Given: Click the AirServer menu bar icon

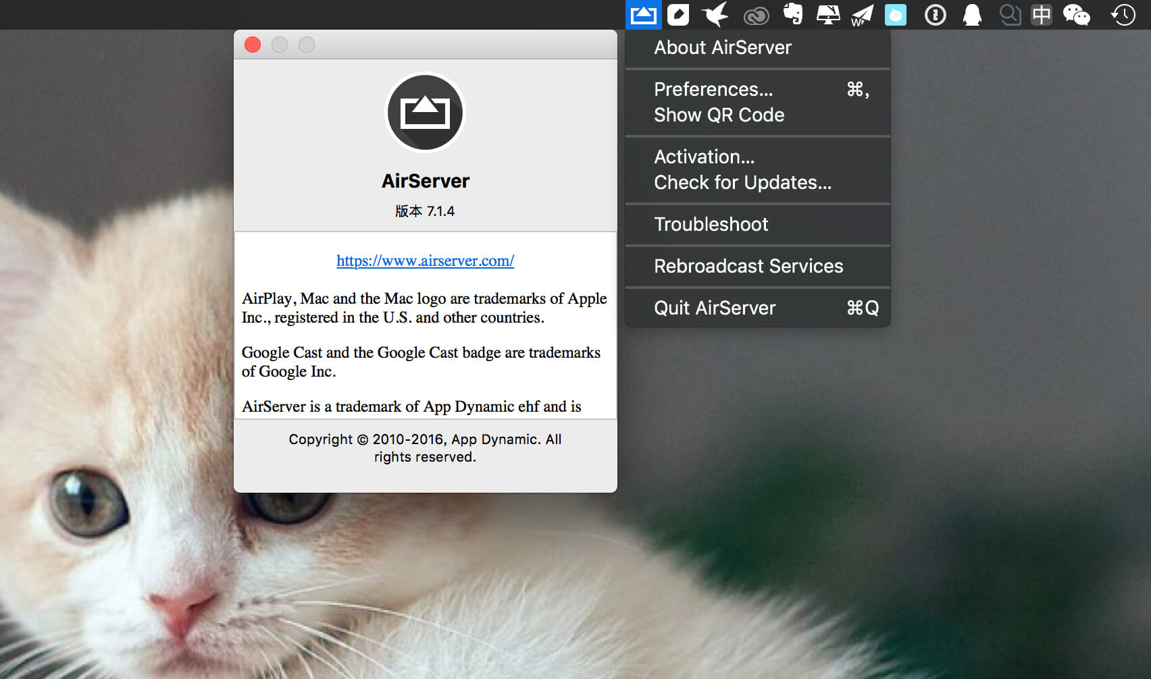Looking at the screenshot, I should pyautogui.click(x=643, y=14).
